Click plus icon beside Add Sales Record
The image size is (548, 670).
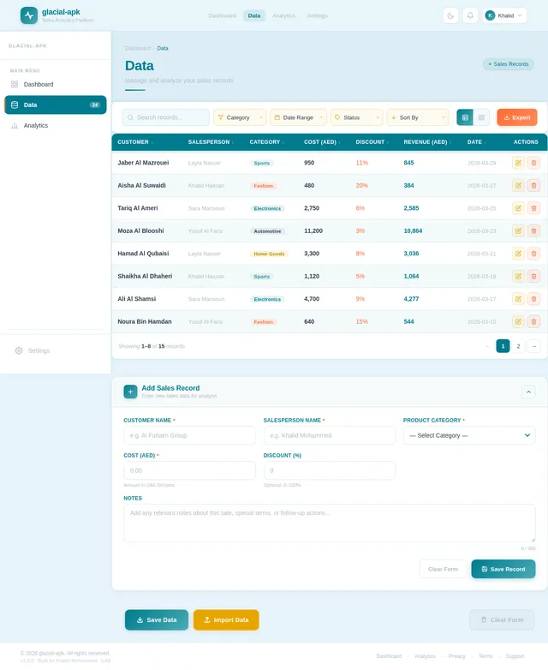pyautogui.click(x=130, y=392)
